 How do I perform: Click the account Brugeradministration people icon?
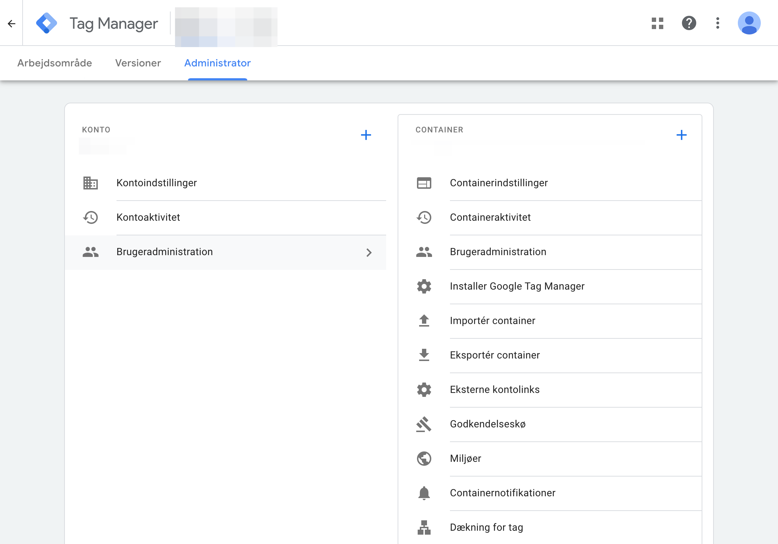point(90,252)
